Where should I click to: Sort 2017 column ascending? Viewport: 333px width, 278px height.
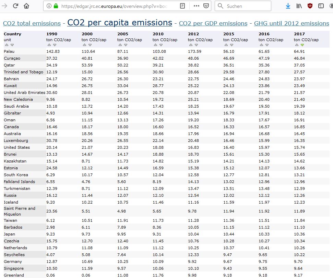coord(297,45)
